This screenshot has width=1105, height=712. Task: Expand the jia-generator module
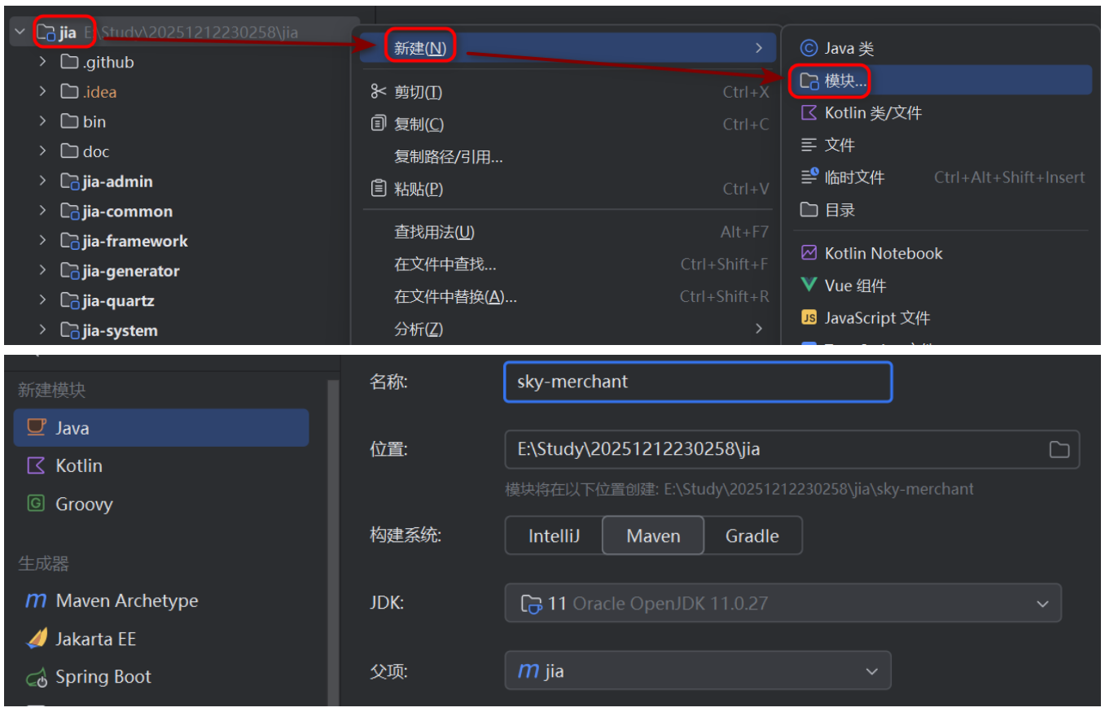43,271
